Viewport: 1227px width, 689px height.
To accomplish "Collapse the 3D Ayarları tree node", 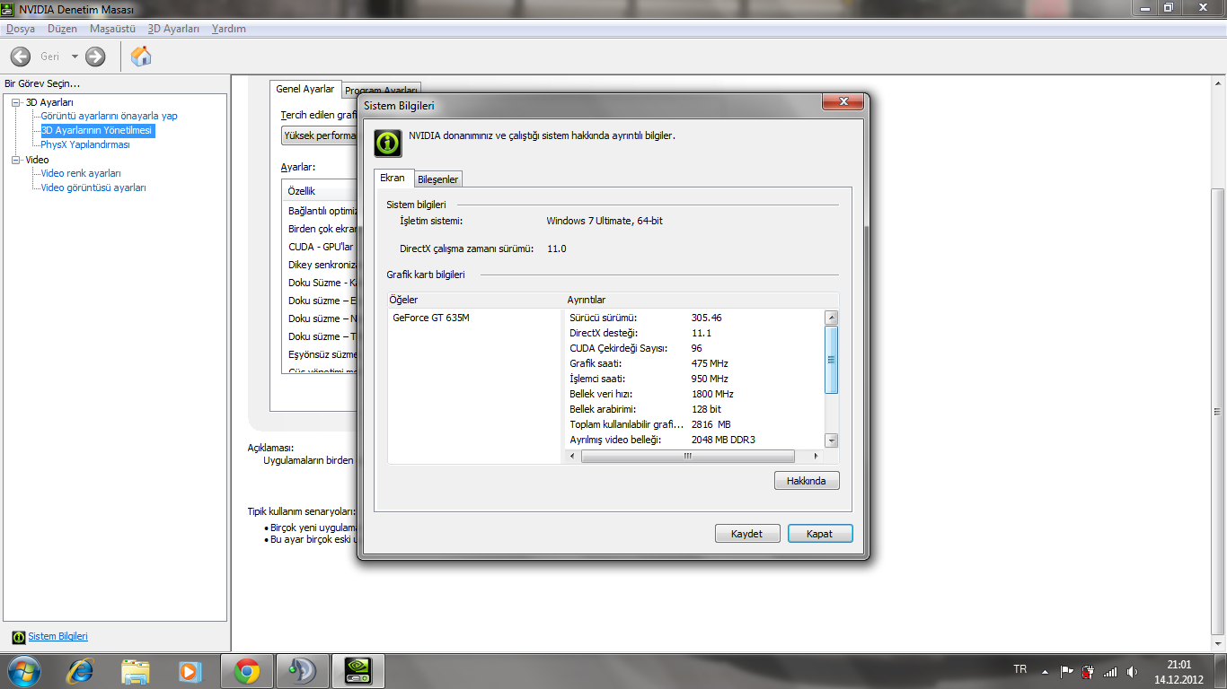I will coord(16,102).
